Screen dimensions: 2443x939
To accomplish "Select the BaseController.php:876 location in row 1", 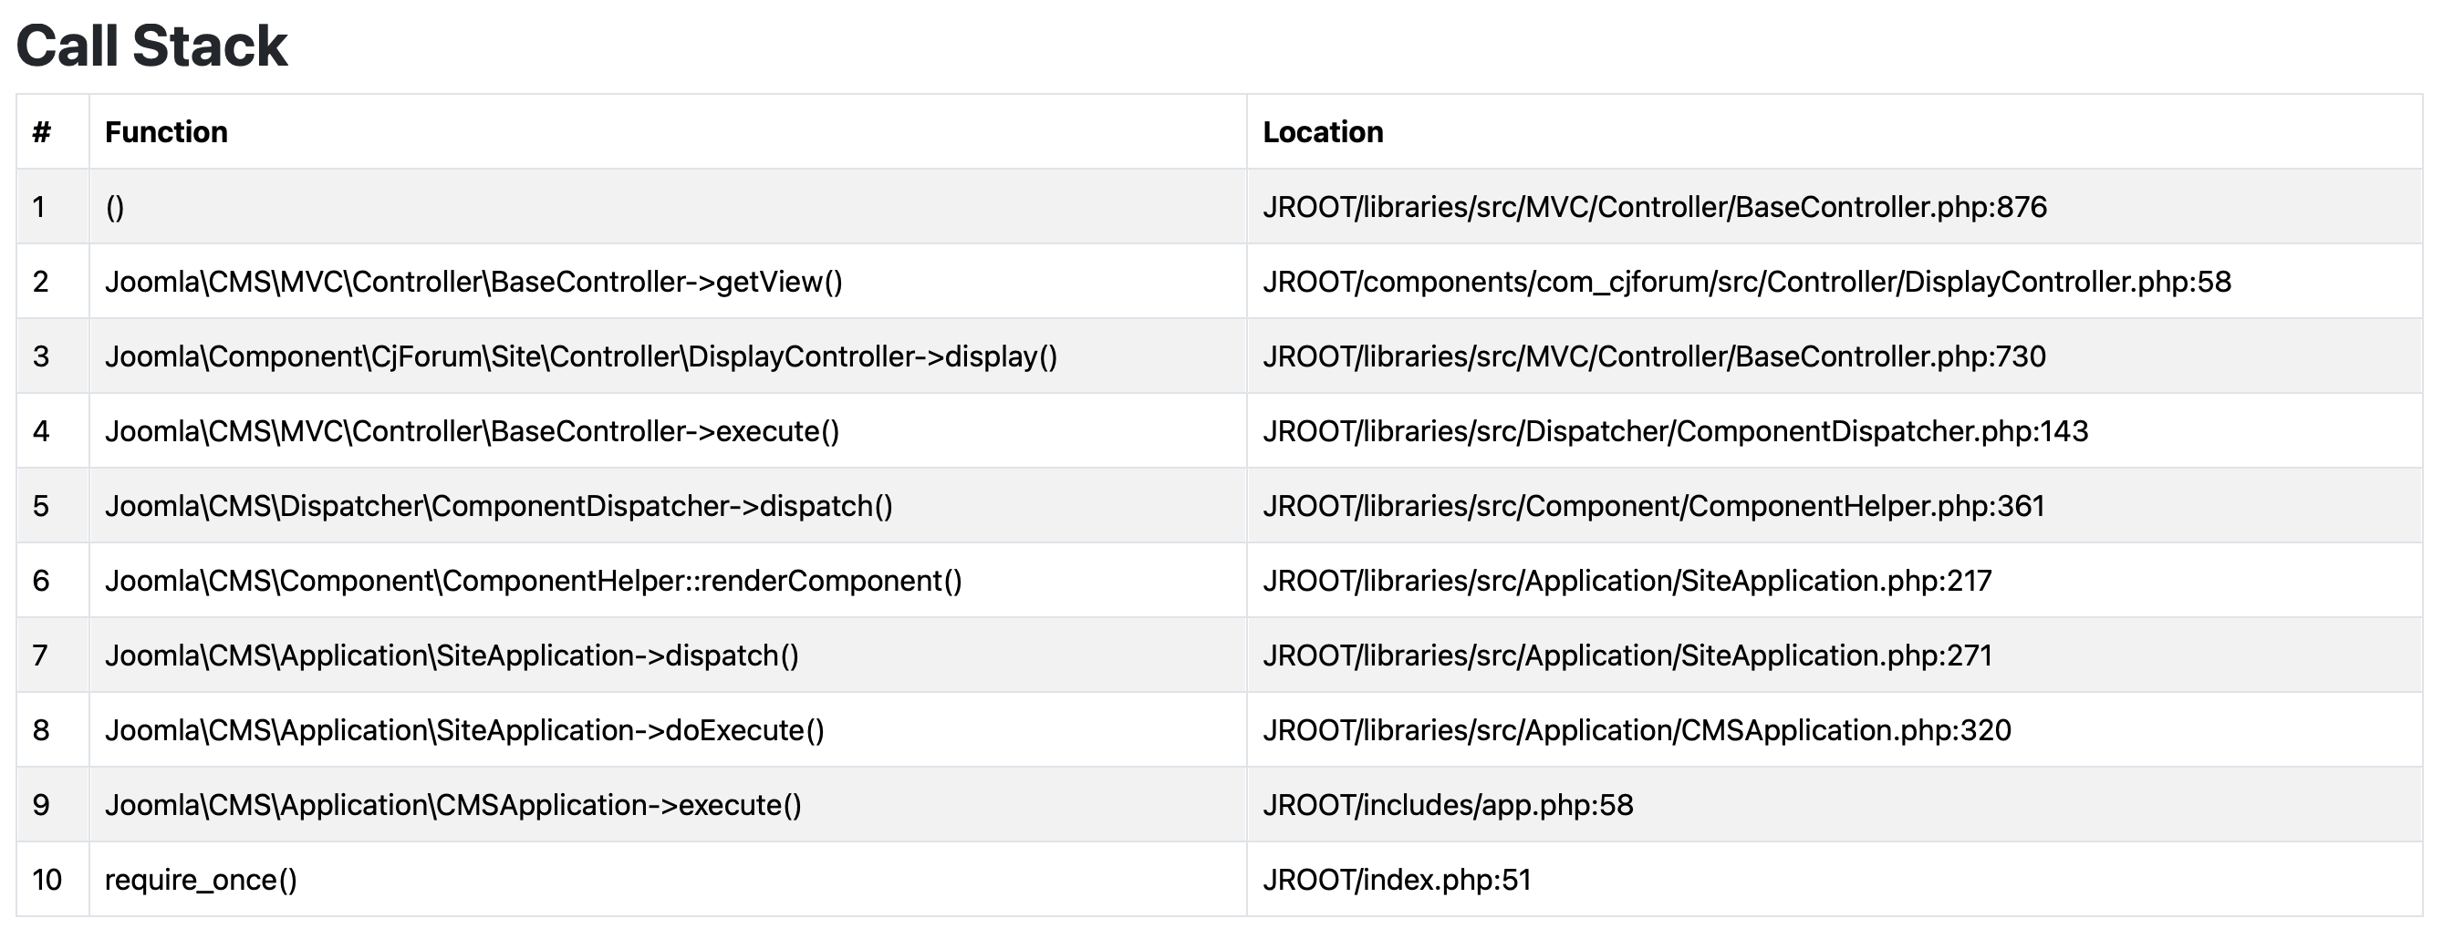I will coord(1654,207).
